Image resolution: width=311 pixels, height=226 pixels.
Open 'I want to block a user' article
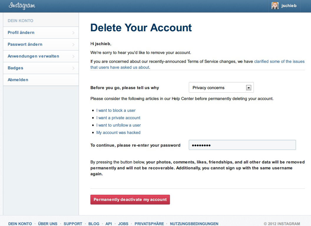tap(116, 111)
